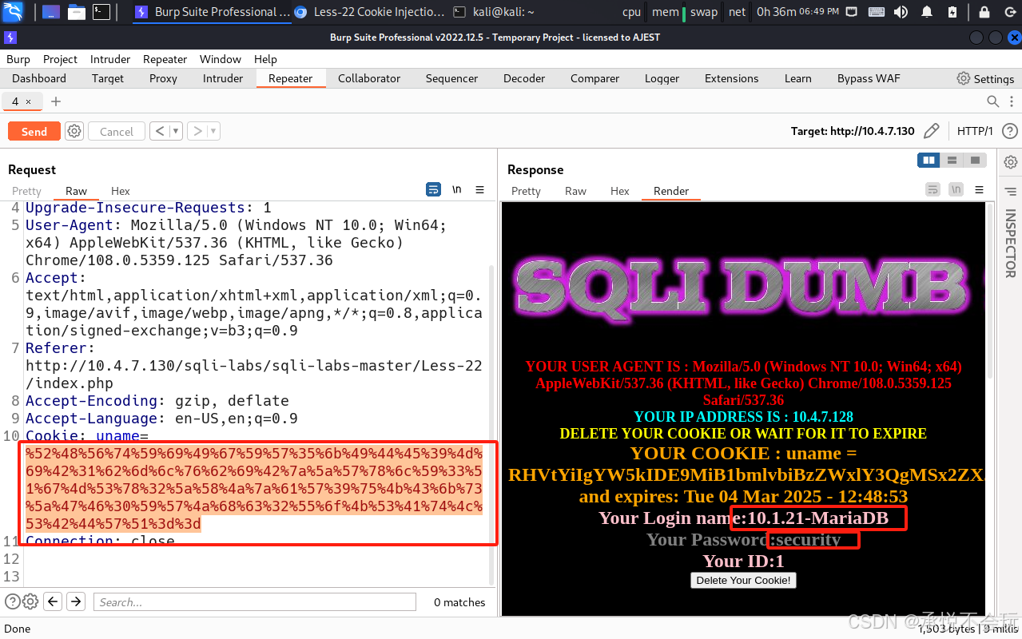
Task: Switch to the Comparer tab
Action: click(595, 78)
